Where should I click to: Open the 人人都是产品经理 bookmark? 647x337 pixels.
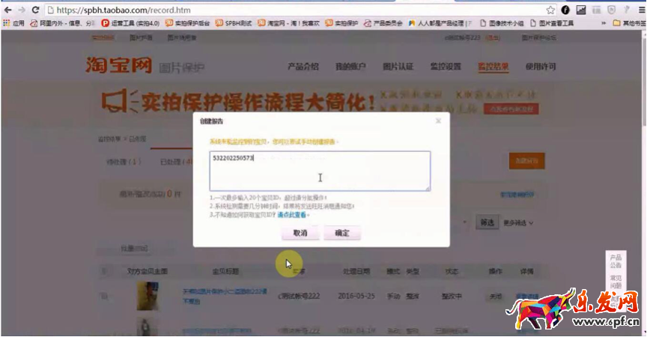coord(440,23)
